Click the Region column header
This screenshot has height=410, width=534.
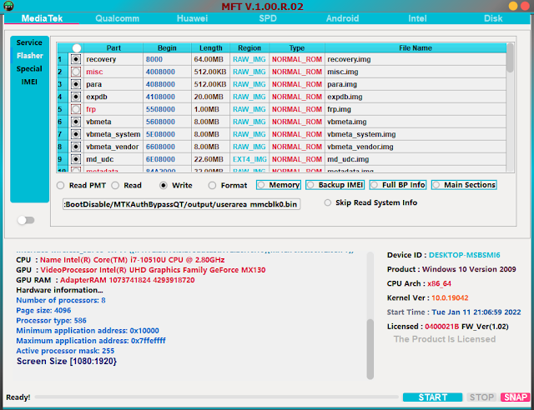[x=249, y=48]
